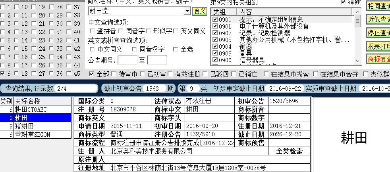This screenshot has width=390, height=172.
Task: Toggle the 清除 checkbox
Action: 344,2
